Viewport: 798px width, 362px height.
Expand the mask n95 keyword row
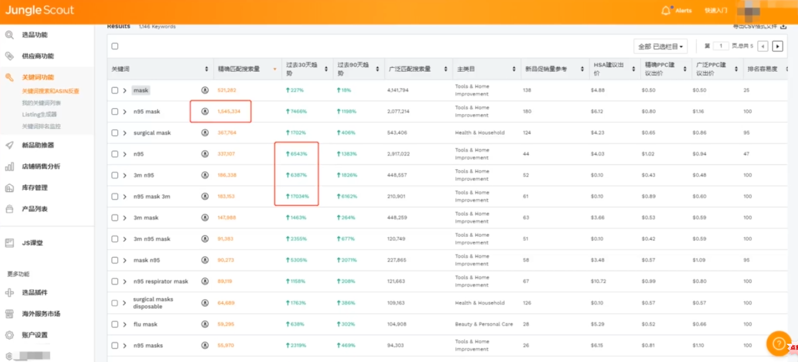(x=125, y=261)
